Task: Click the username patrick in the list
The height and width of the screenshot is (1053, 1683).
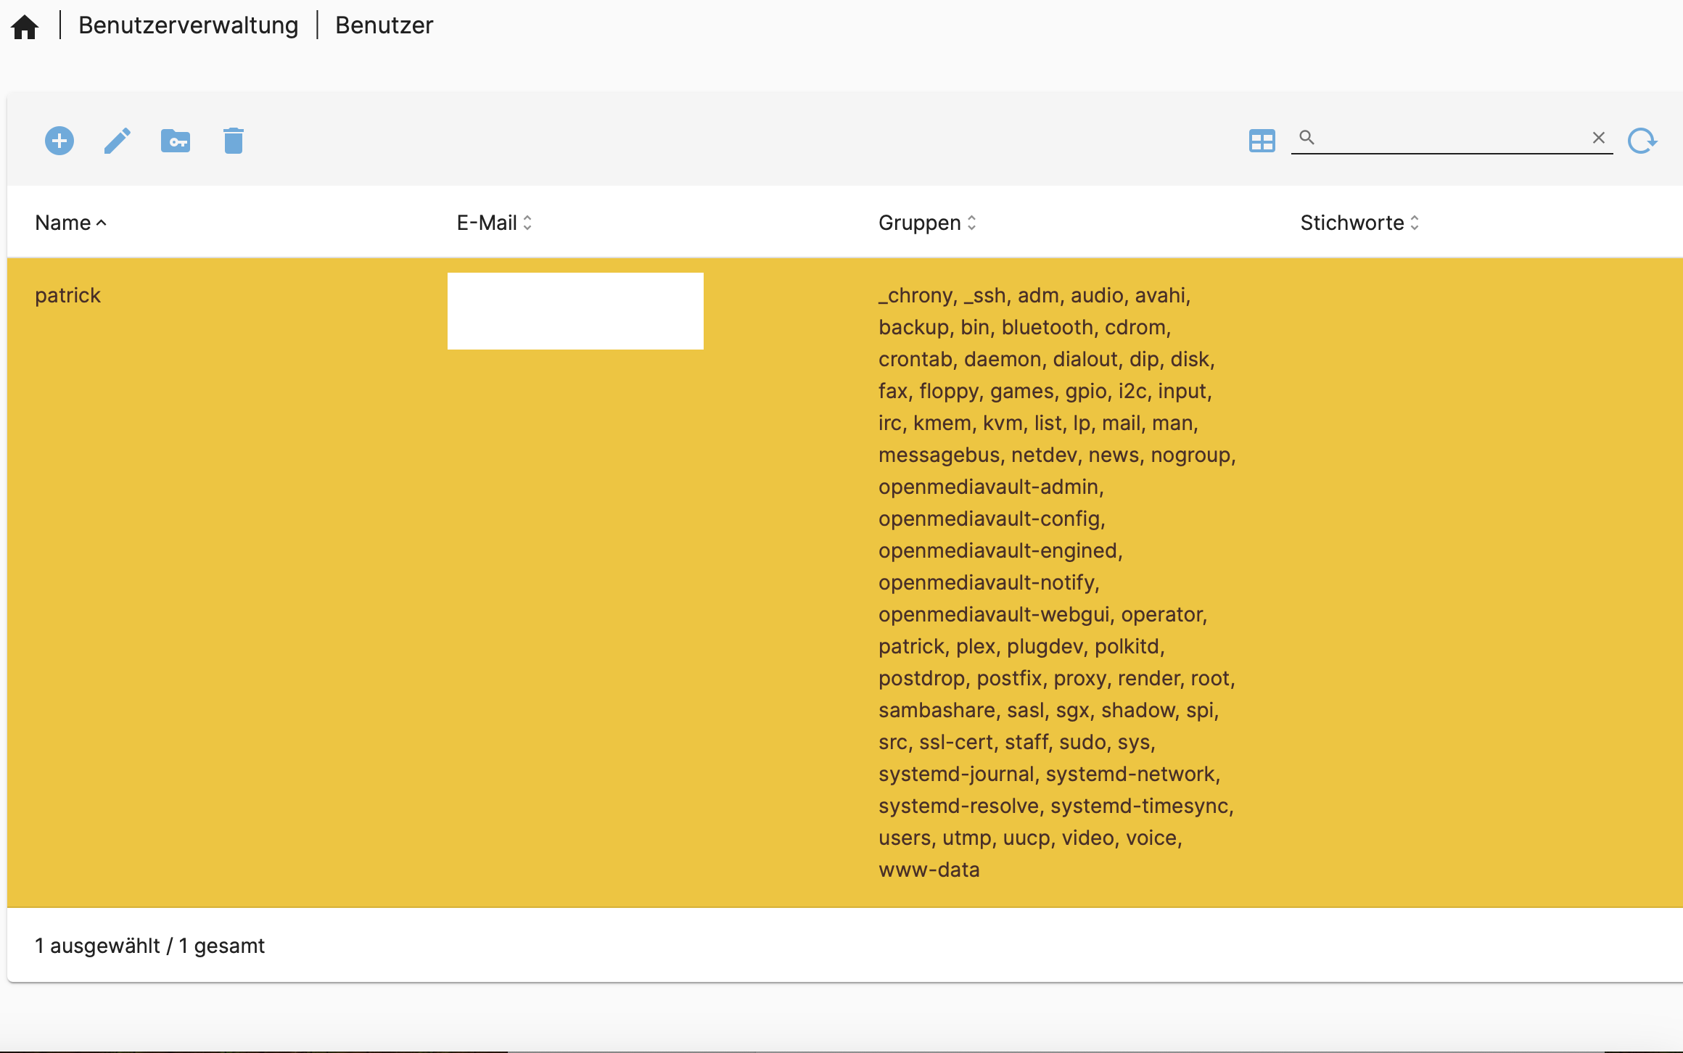Action: tap(67, 295)
